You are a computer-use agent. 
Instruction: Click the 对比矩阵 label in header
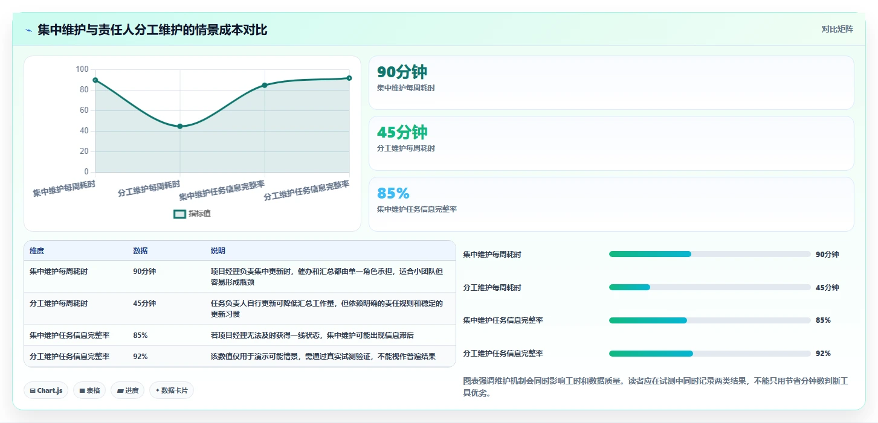(837, 29)
